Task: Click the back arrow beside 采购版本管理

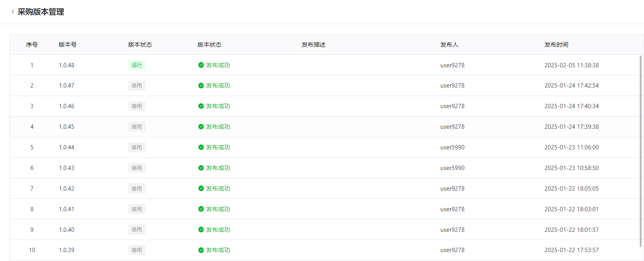Action: pos(13,12)
